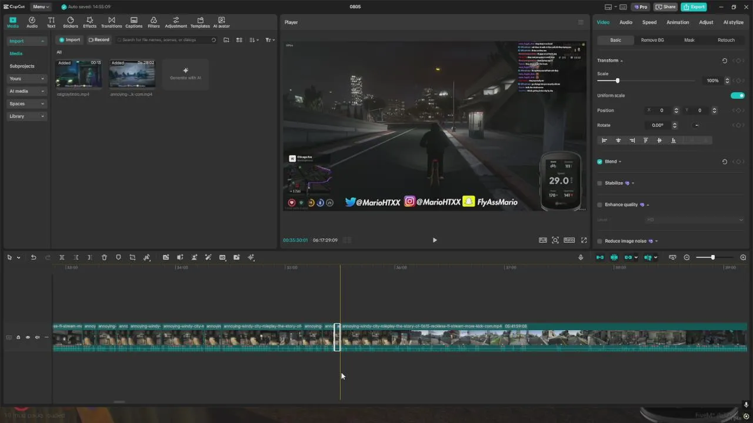Viewport: 753px width, 423px height.
Task: Click Generate with AI tile
Action: (185, 74)
